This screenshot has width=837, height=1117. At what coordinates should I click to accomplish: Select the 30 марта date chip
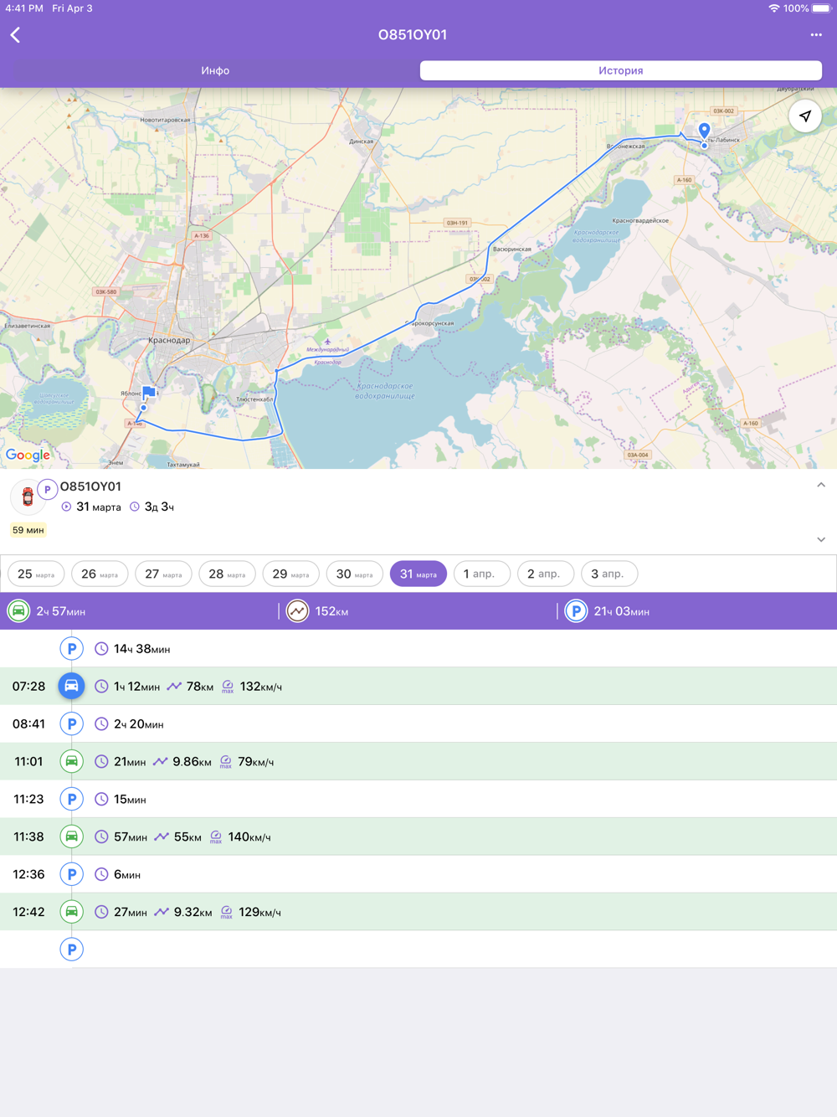[354, 574]
